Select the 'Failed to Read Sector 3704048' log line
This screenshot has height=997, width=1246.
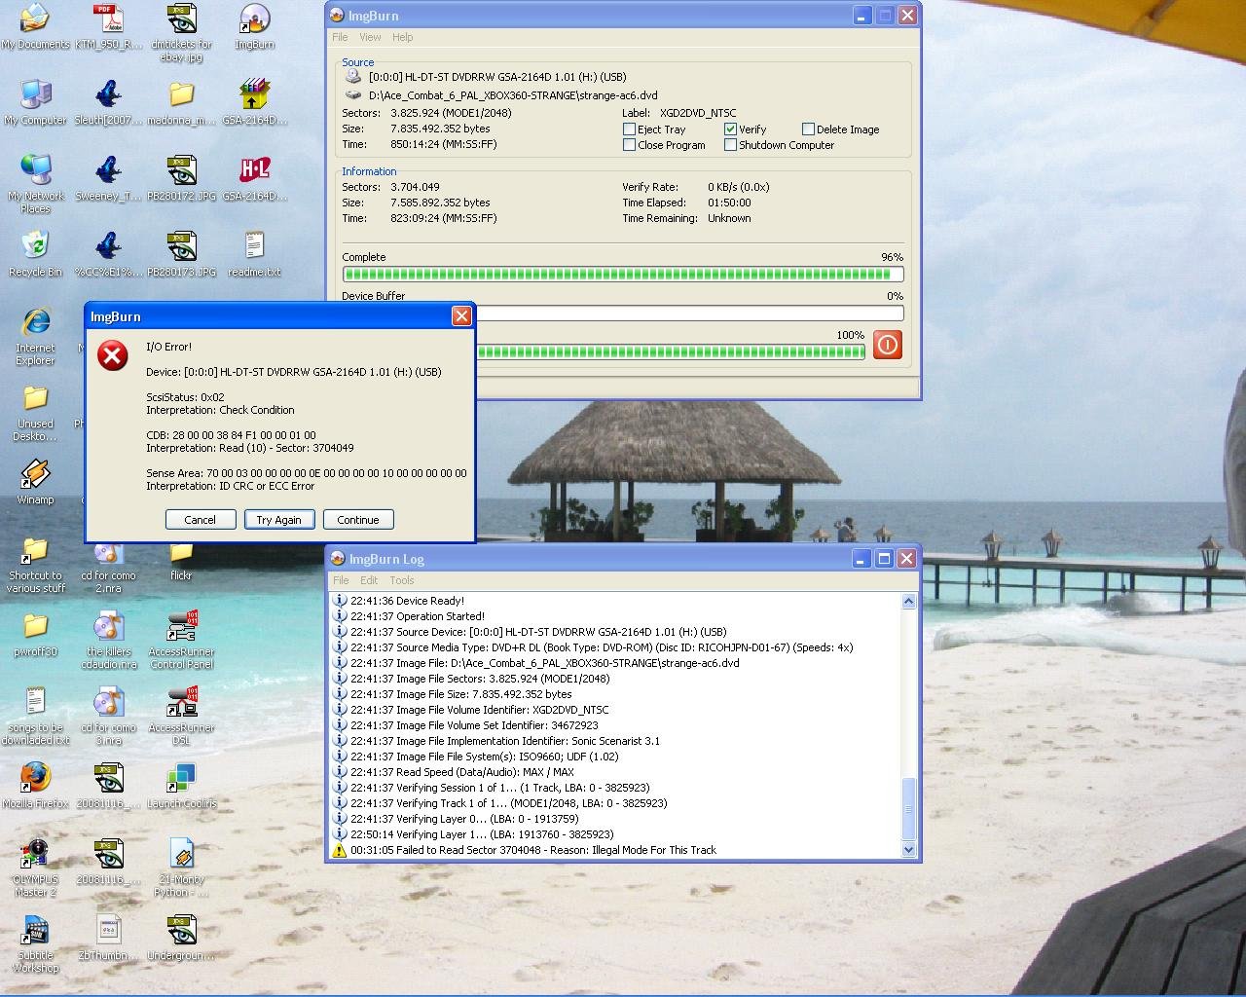pos(533,850)
